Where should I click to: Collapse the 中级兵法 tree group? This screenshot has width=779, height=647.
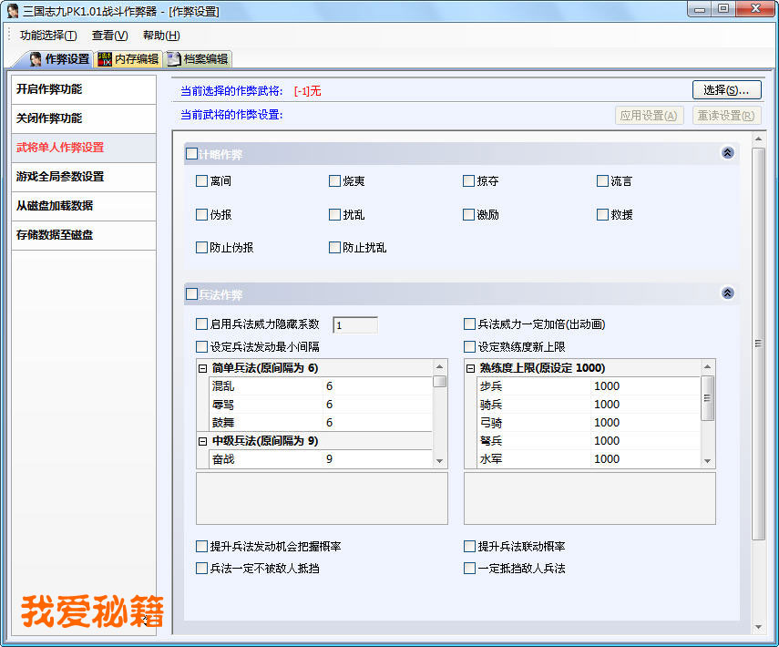coord(203,441)
